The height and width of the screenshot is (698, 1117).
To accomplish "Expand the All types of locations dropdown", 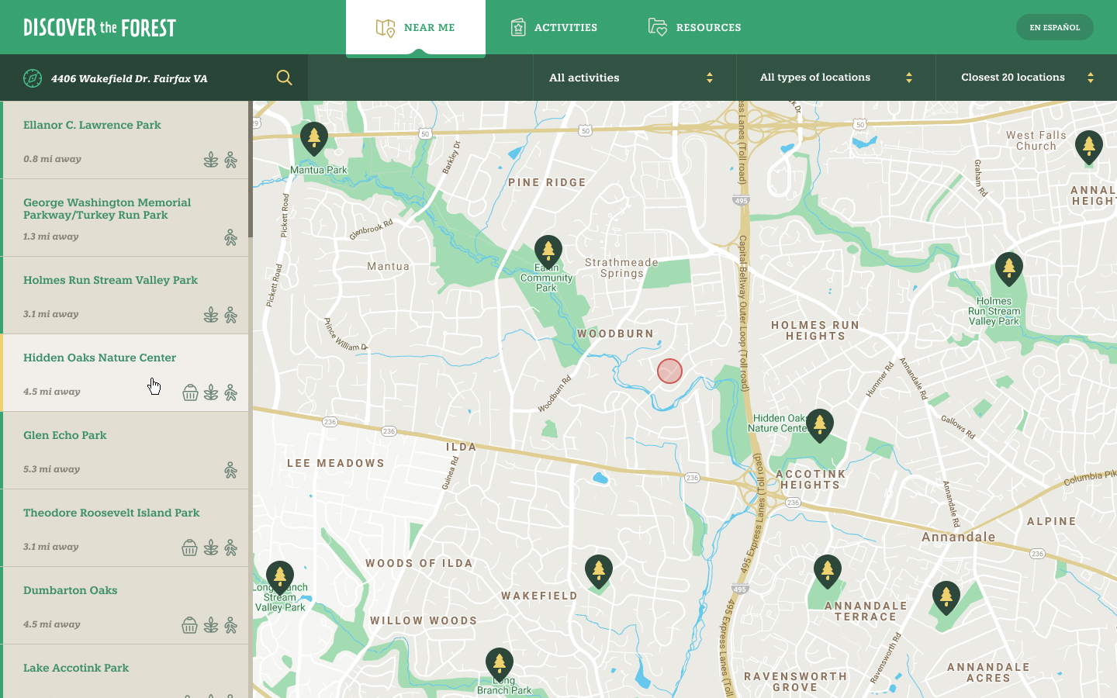I will pos(836,78).
